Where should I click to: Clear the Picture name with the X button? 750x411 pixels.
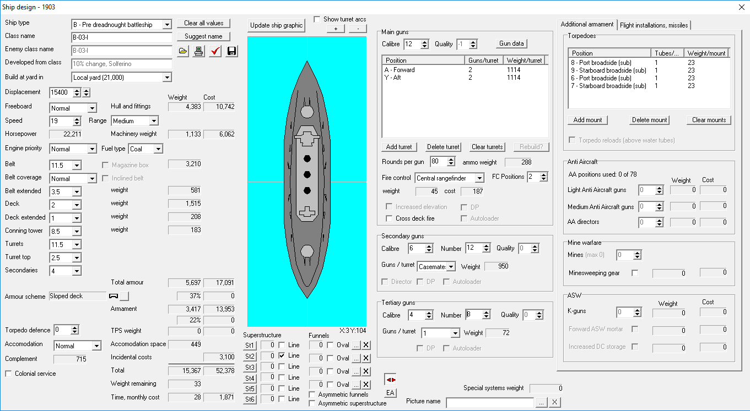(x=555, y=402)
